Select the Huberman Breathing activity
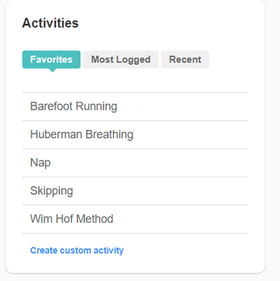This screenshot has height=281, width=280. pos(135,135)
